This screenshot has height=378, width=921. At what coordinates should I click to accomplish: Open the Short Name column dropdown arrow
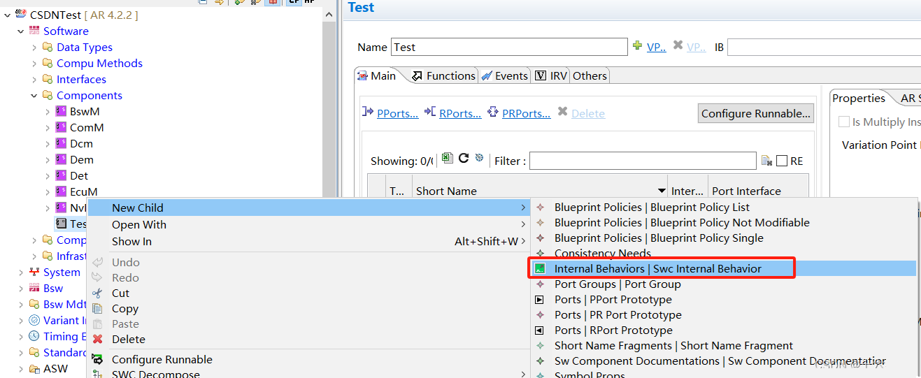[662, 191]
